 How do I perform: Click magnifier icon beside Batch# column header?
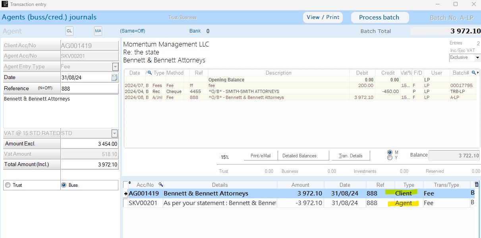click(473, 73)
